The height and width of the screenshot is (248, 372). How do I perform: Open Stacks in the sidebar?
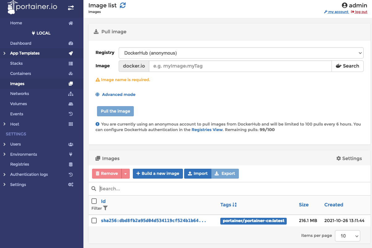click(16, 64)
